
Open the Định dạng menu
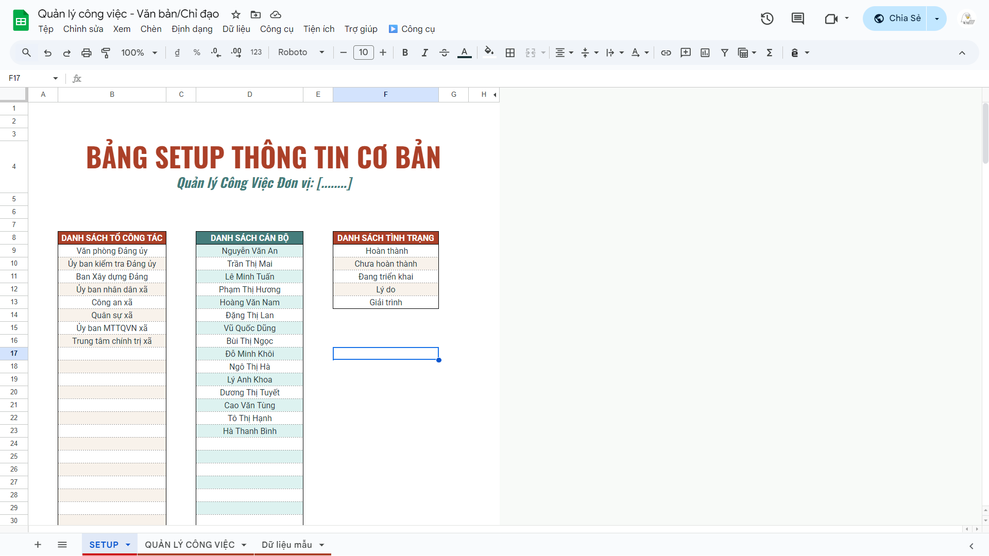click(x=192, y=29)
